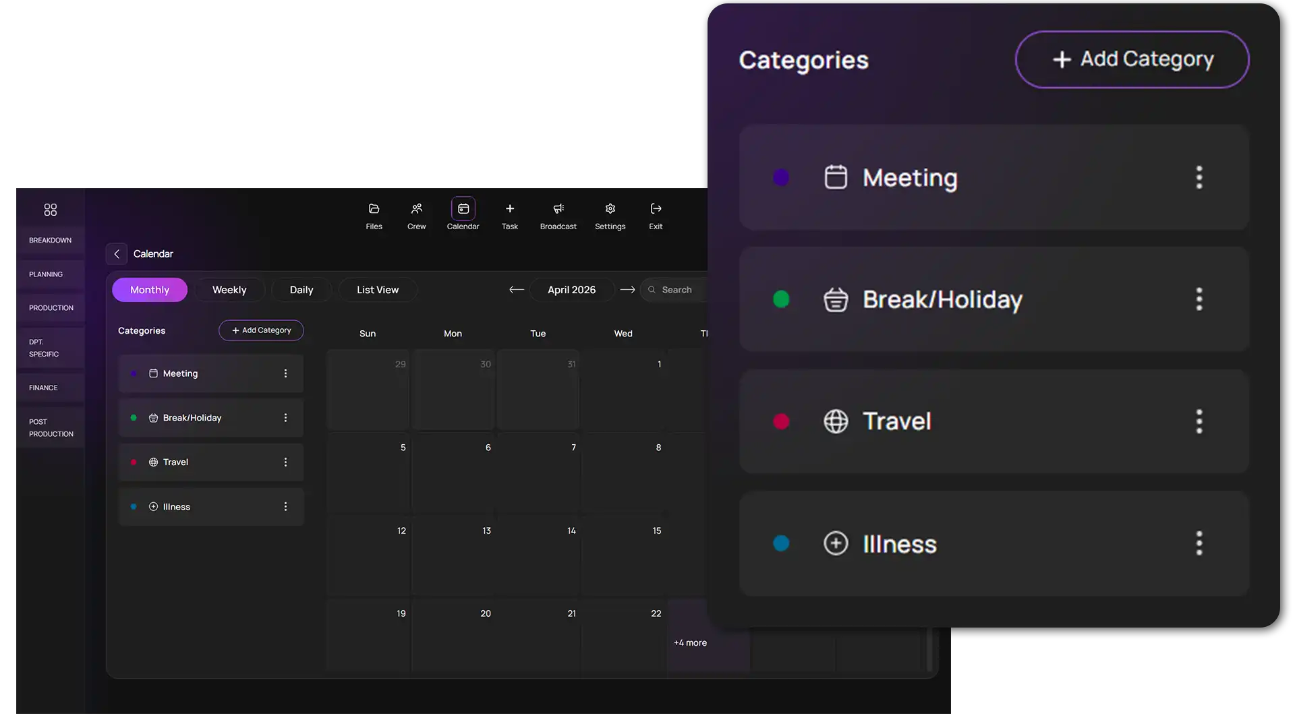
Task: Click the large Add Category button
Action: [x=1132, y=59]
